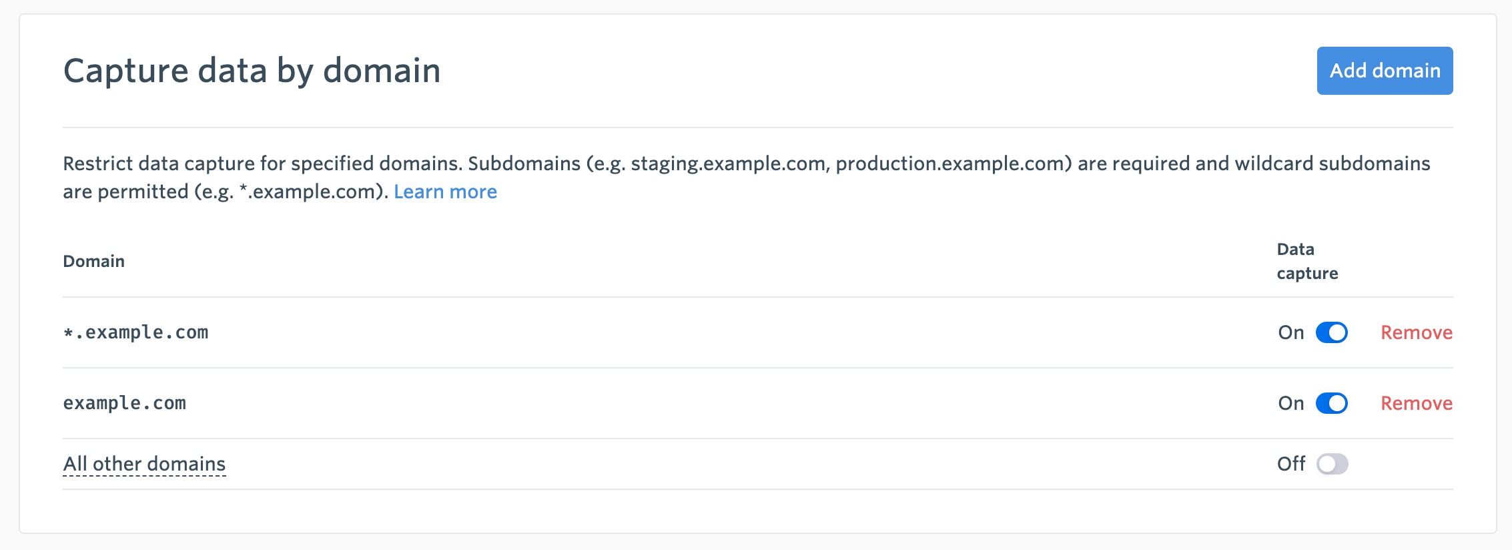Image resolution: width=1512 pixels, height=550 pixels.
Task: Remove the example.com domain entry
Action: (1416, 403)
